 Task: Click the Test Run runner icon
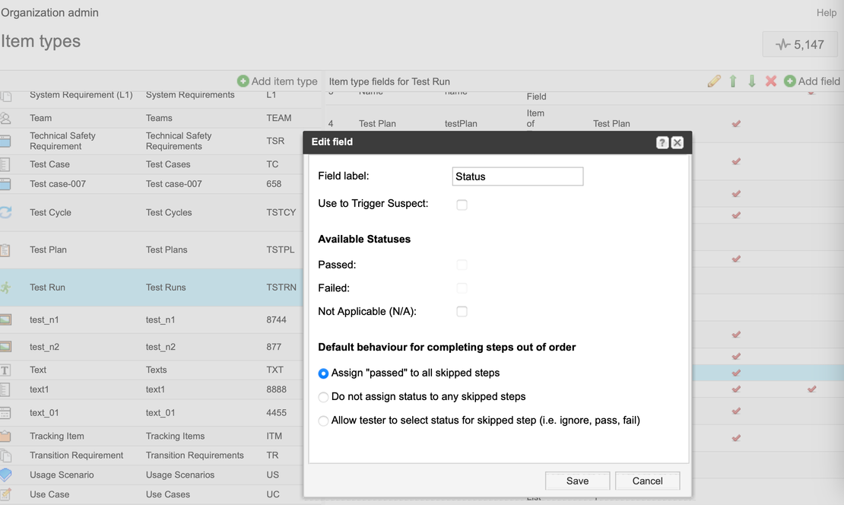[x=6, y=287]
